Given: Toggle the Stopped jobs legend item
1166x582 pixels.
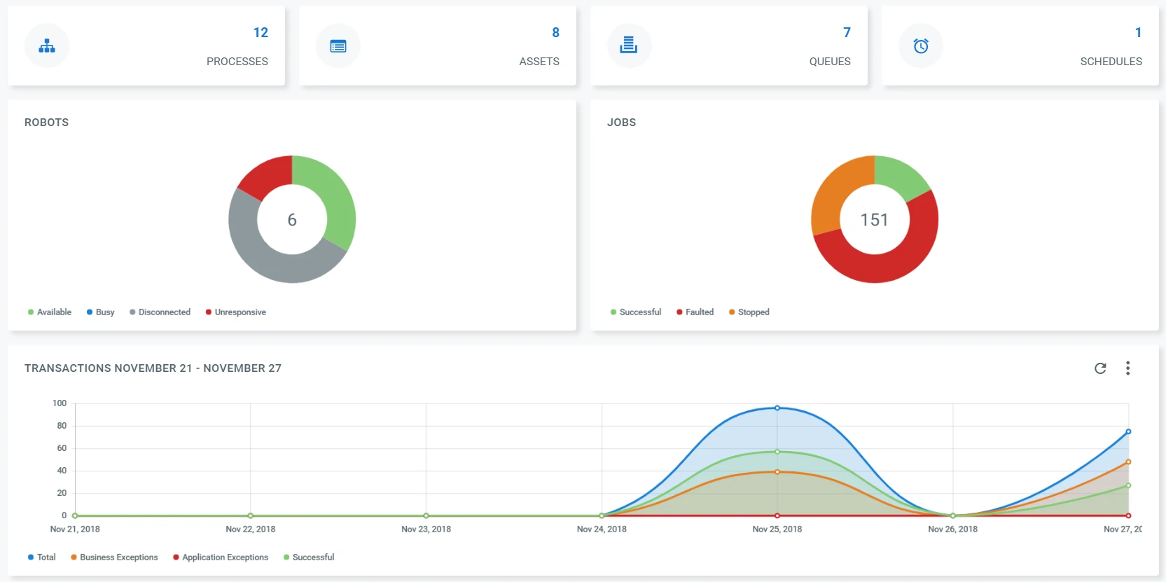Looking at the screenshot, I should 749,312.
